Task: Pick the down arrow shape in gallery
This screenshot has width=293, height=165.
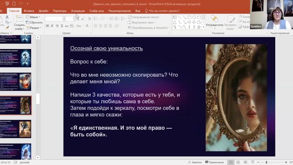Action: (194, 22)
